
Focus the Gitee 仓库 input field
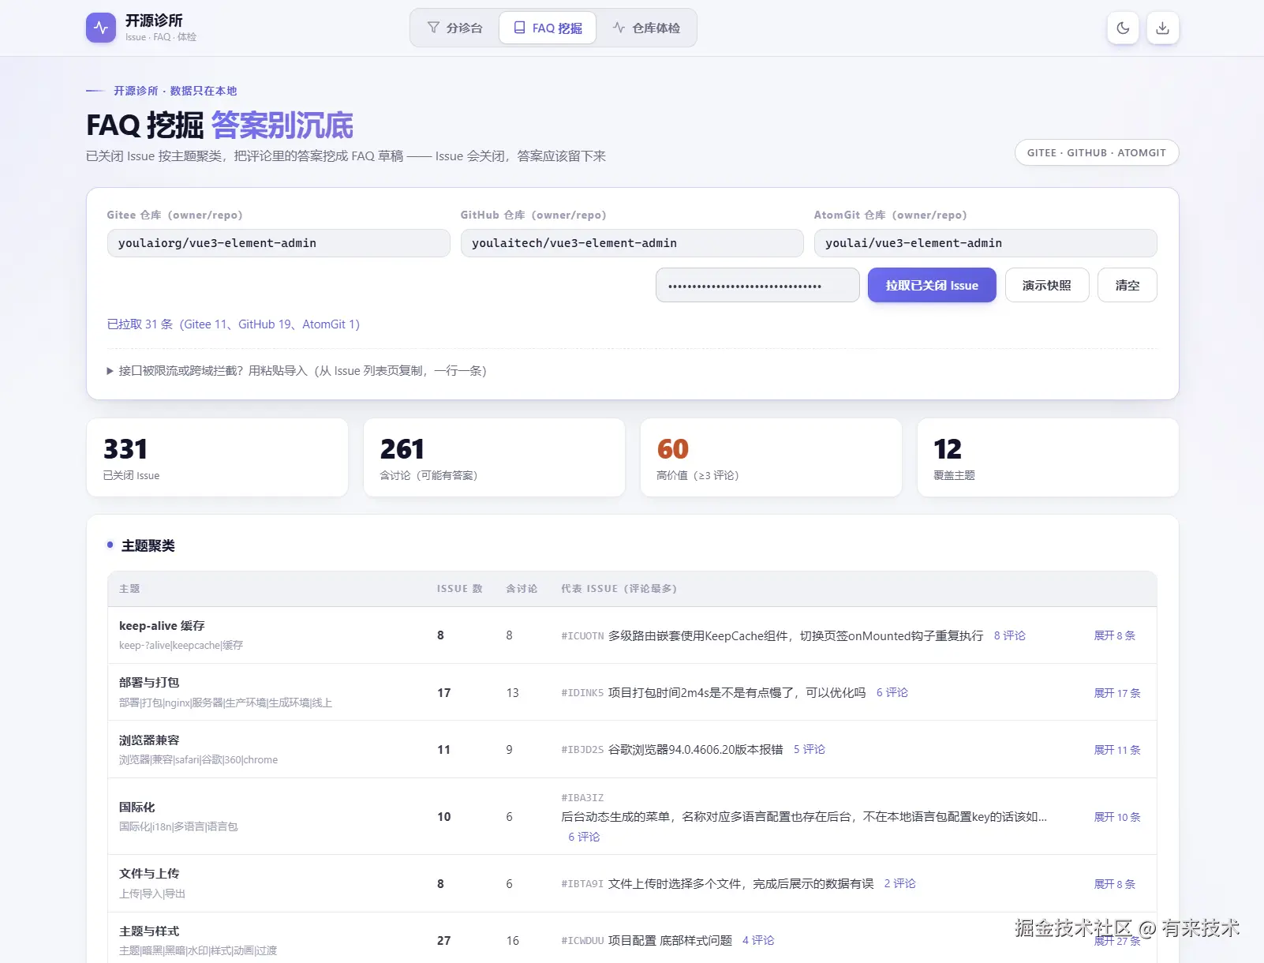(x=279, y=243)
